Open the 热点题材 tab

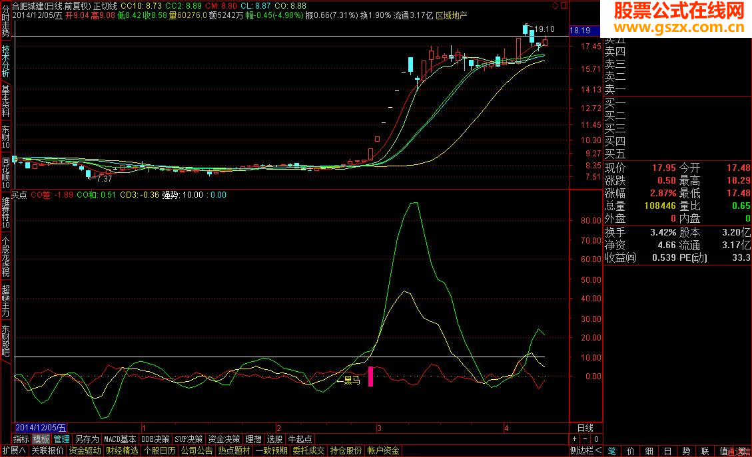point(234,451)
